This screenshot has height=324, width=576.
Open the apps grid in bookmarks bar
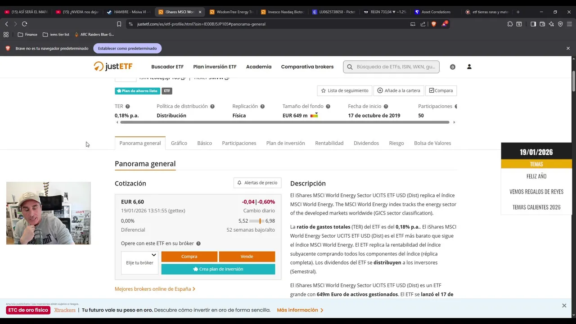pyautogui.click(x=6, y=34)
